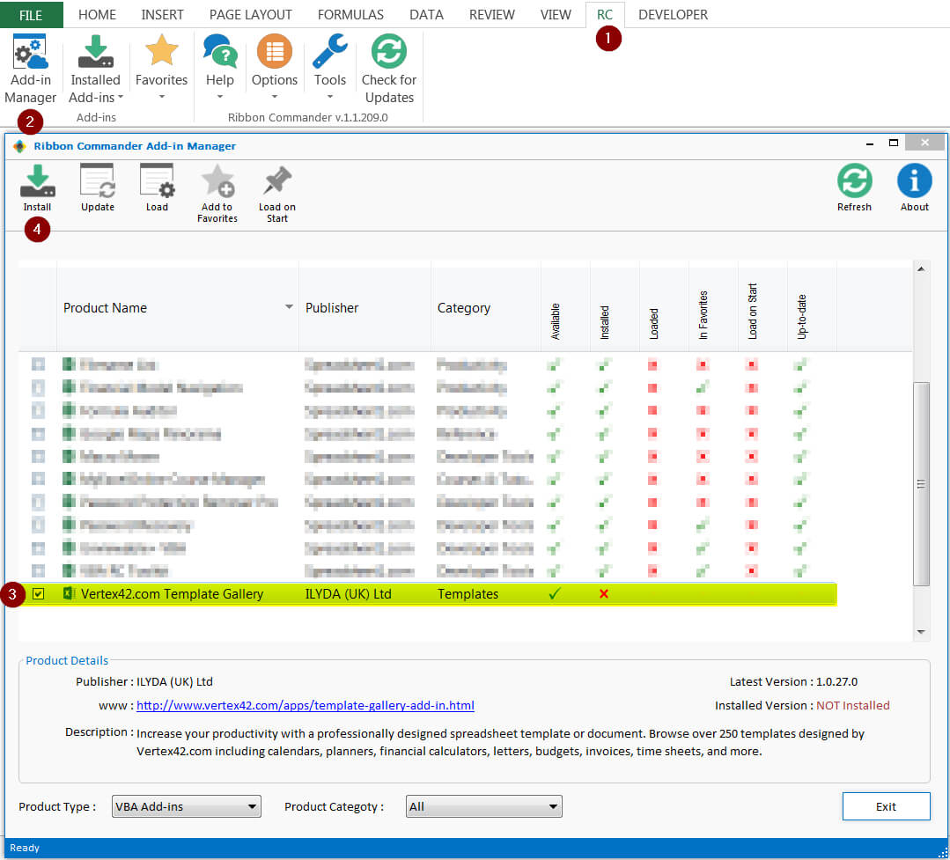The image size is (950, 860).
Task: Click the Exit button
Action: click(887, 806)
